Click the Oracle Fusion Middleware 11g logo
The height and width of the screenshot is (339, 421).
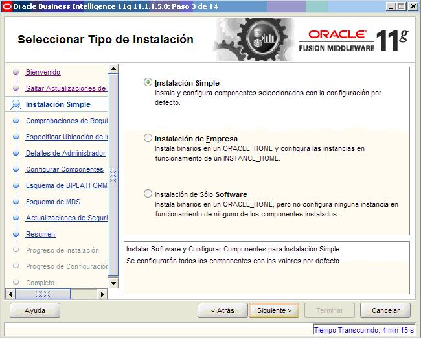[x=354, y=40]
